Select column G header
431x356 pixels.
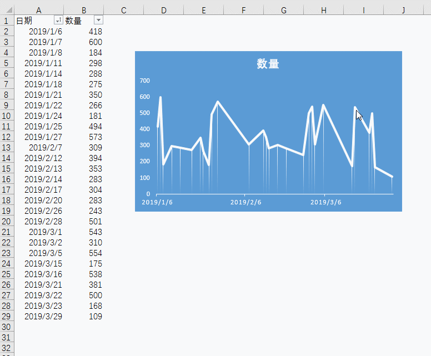[x=284, y=10]
